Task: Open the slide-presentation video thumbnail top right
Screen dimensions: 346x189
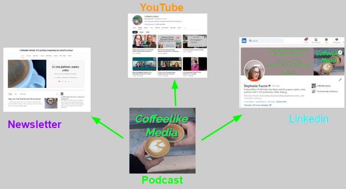Action: coord(195,41)
